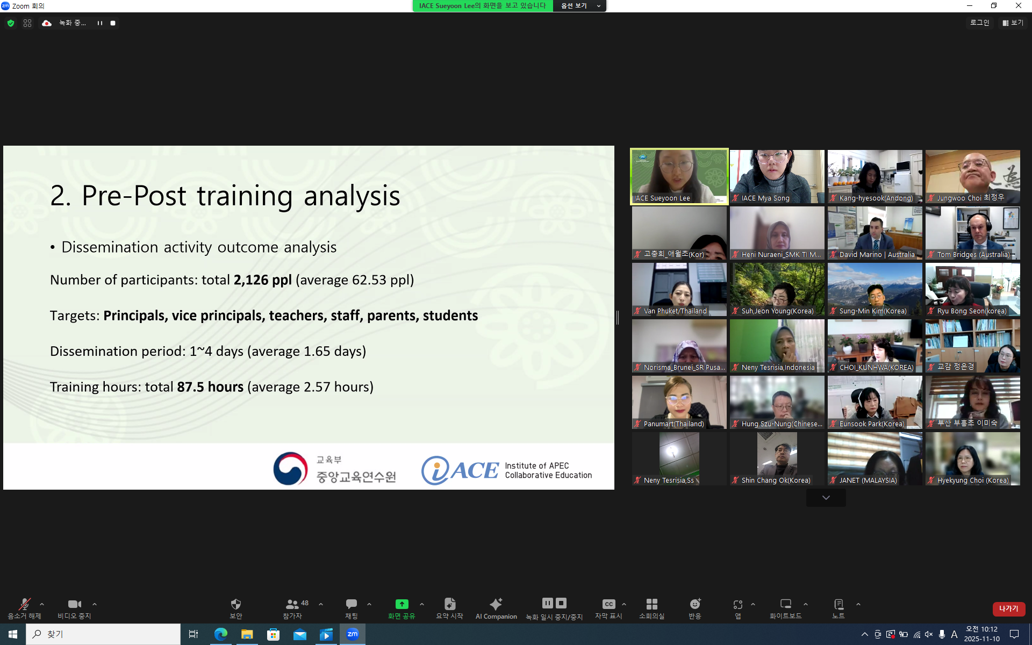Open the Notes (노트) icon
This screenshot has height=645, width=1032.
point(838,604)
